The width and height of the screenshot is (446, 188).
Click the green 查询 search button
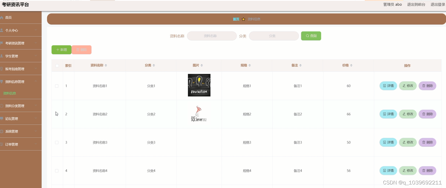point(311,36)
